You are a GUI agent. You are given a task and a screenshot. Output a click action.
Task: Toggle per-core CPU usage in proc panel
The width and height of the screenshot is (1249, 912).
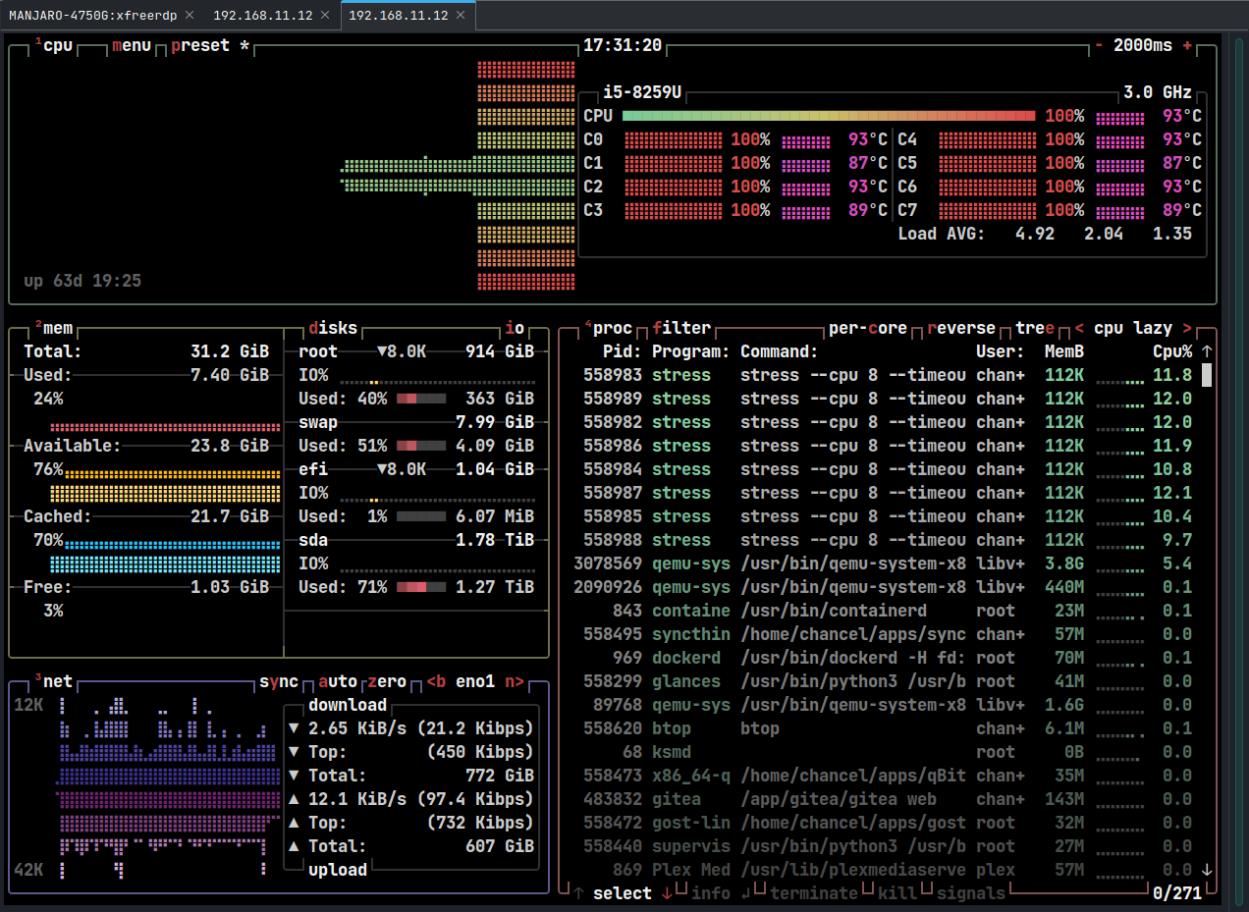coord(868,328)
